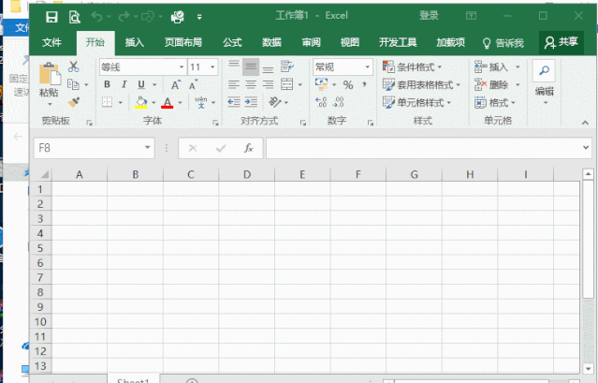Click the Find and Select magnifier icon

click(543, 71)
